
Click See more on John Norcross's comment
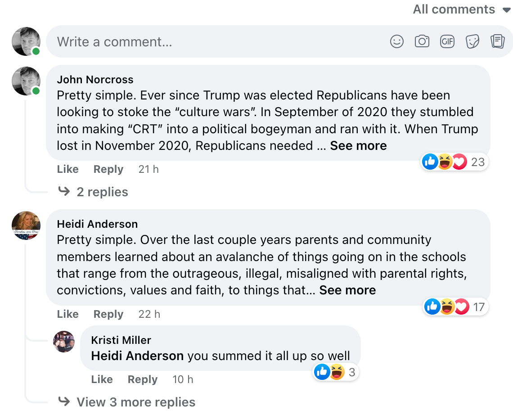(358, 145)
